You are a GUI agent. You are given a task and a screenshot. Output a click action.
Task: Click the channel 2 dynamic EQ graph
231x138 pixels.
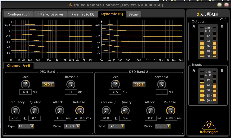tap(141, 39)
